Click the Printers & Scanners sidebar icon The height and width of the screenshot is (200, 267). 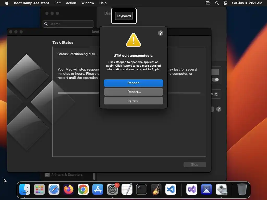47,175
